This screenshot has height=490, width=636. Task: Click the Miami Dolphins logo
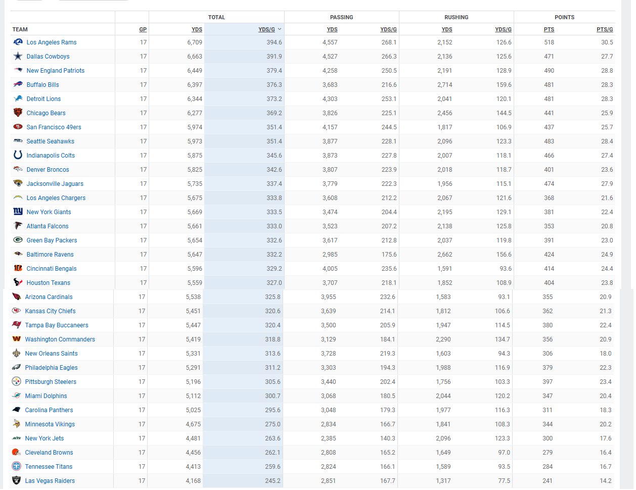tap(17, 396)
